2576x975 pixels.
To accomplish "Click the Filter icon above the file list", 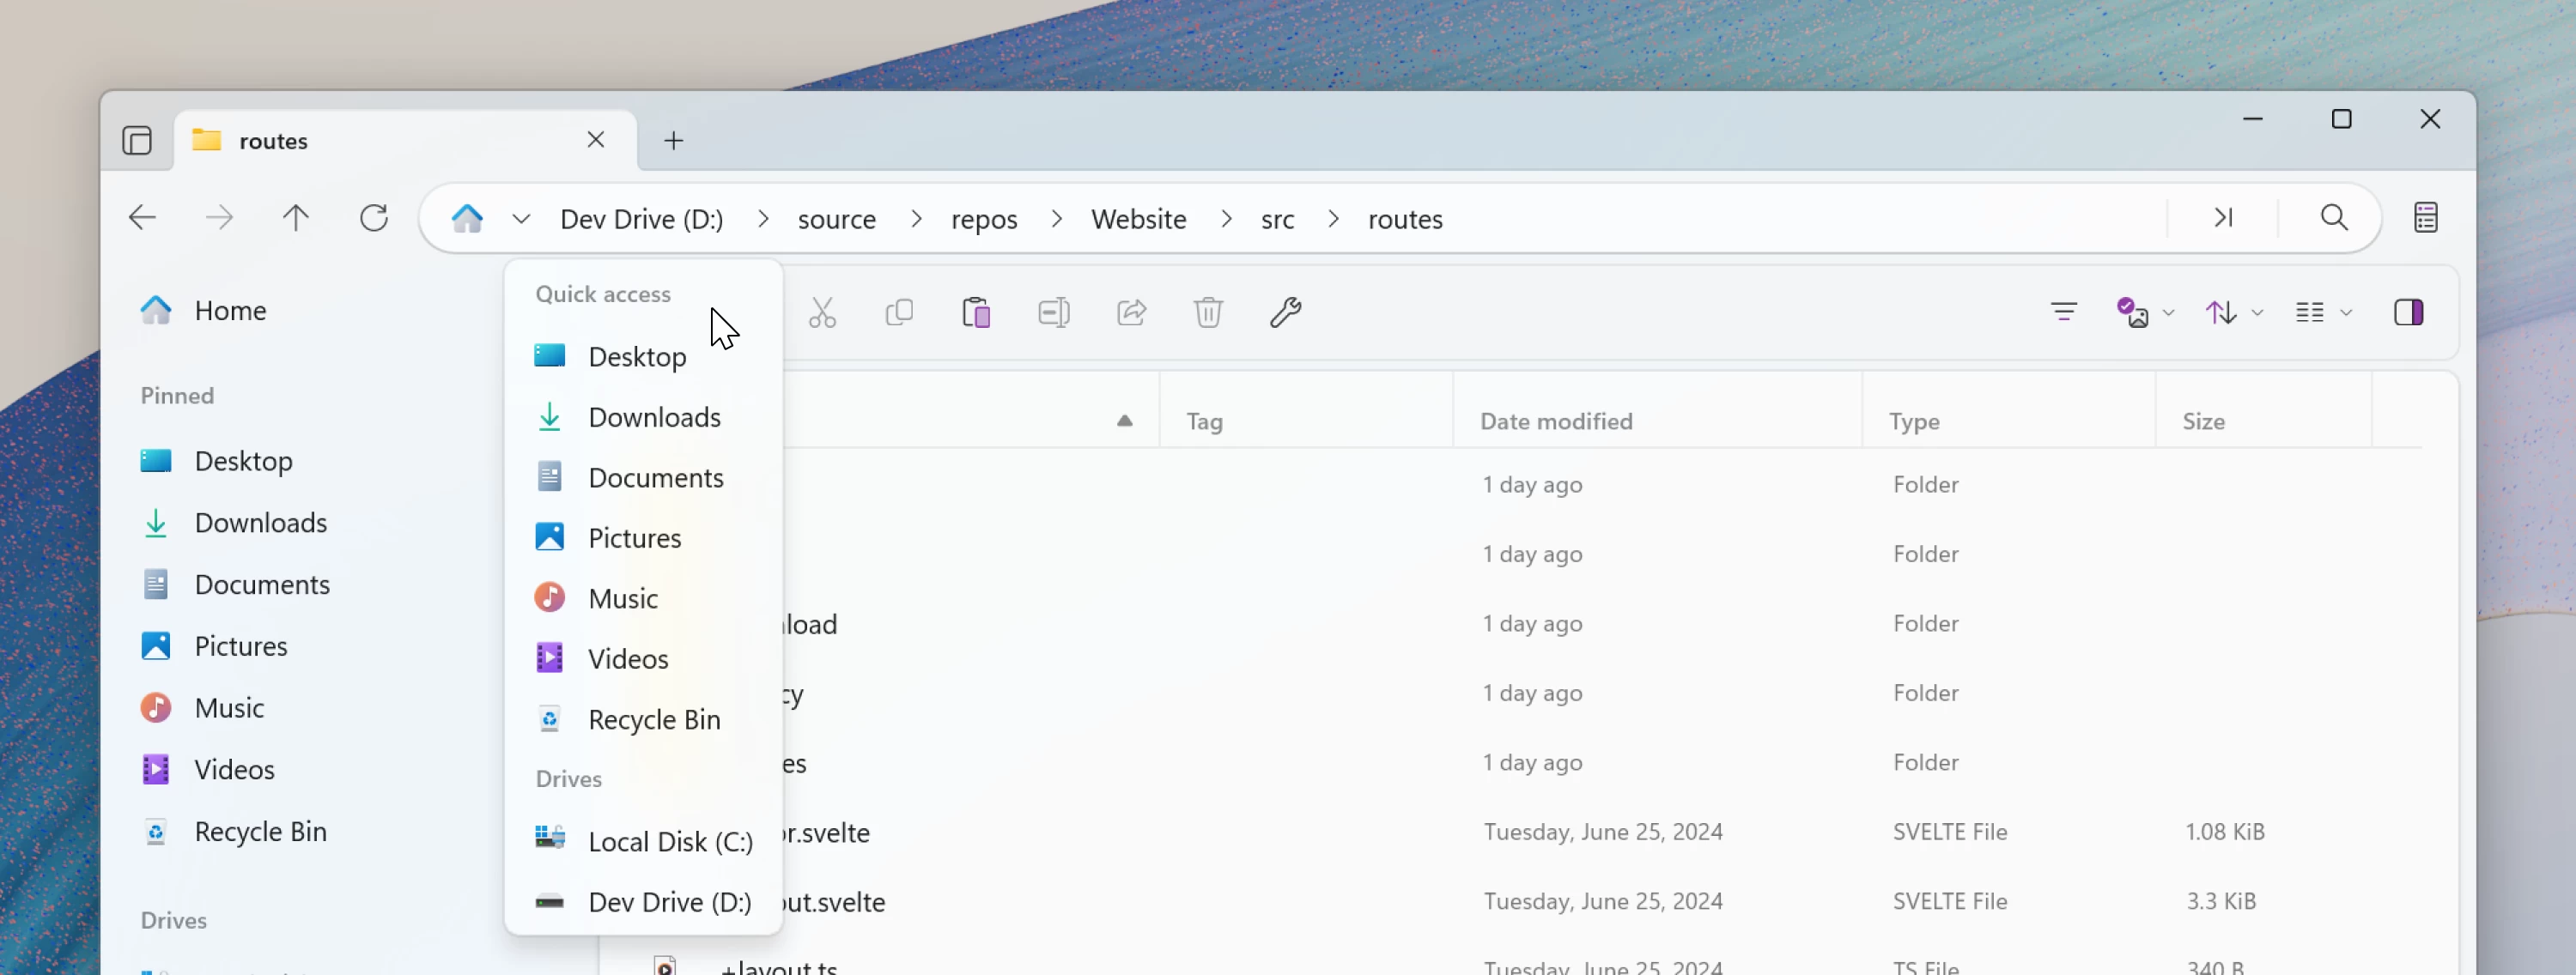I will tap(2064, 312).
